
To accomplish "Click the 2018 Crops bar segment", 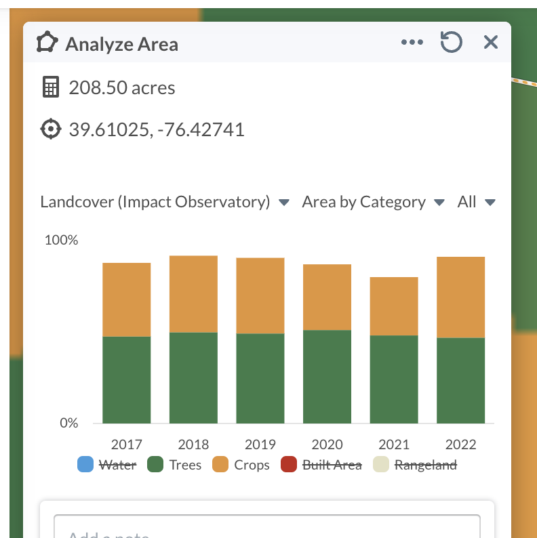I will tap(194, 294).
